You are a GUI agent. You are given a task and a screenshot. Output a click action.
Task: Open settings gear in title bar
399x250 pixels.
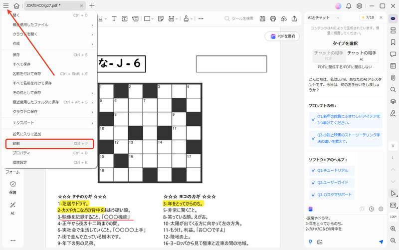click(x=359, y=6)
